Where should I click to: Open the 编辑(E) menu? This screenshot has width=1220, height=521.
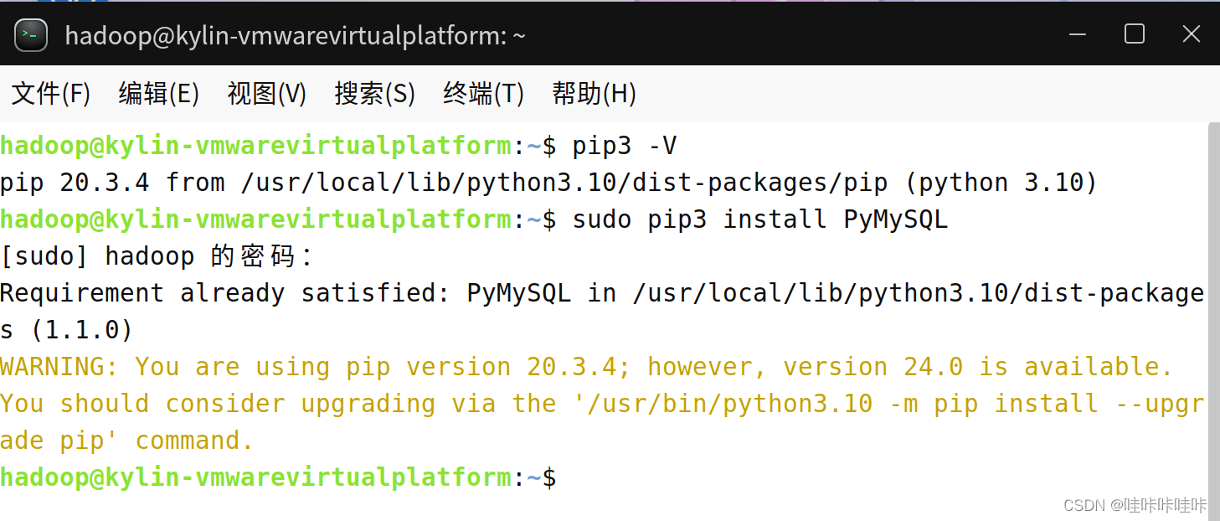click(159, 93)
